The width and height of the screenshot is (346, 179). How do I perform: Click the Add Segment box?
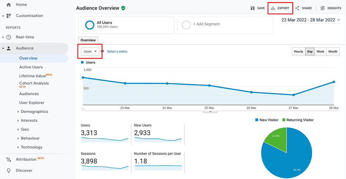tap(225, 24)
